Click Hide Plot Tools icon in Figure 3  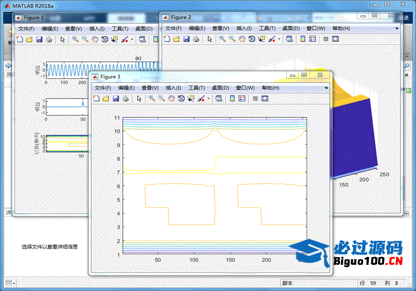pyautogui.click(x=255, y=99)
